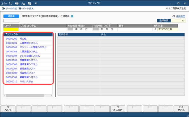Select project 00000002 スケジュール管理システム
This screenshot has height=117, width=189.
point(29,47)
